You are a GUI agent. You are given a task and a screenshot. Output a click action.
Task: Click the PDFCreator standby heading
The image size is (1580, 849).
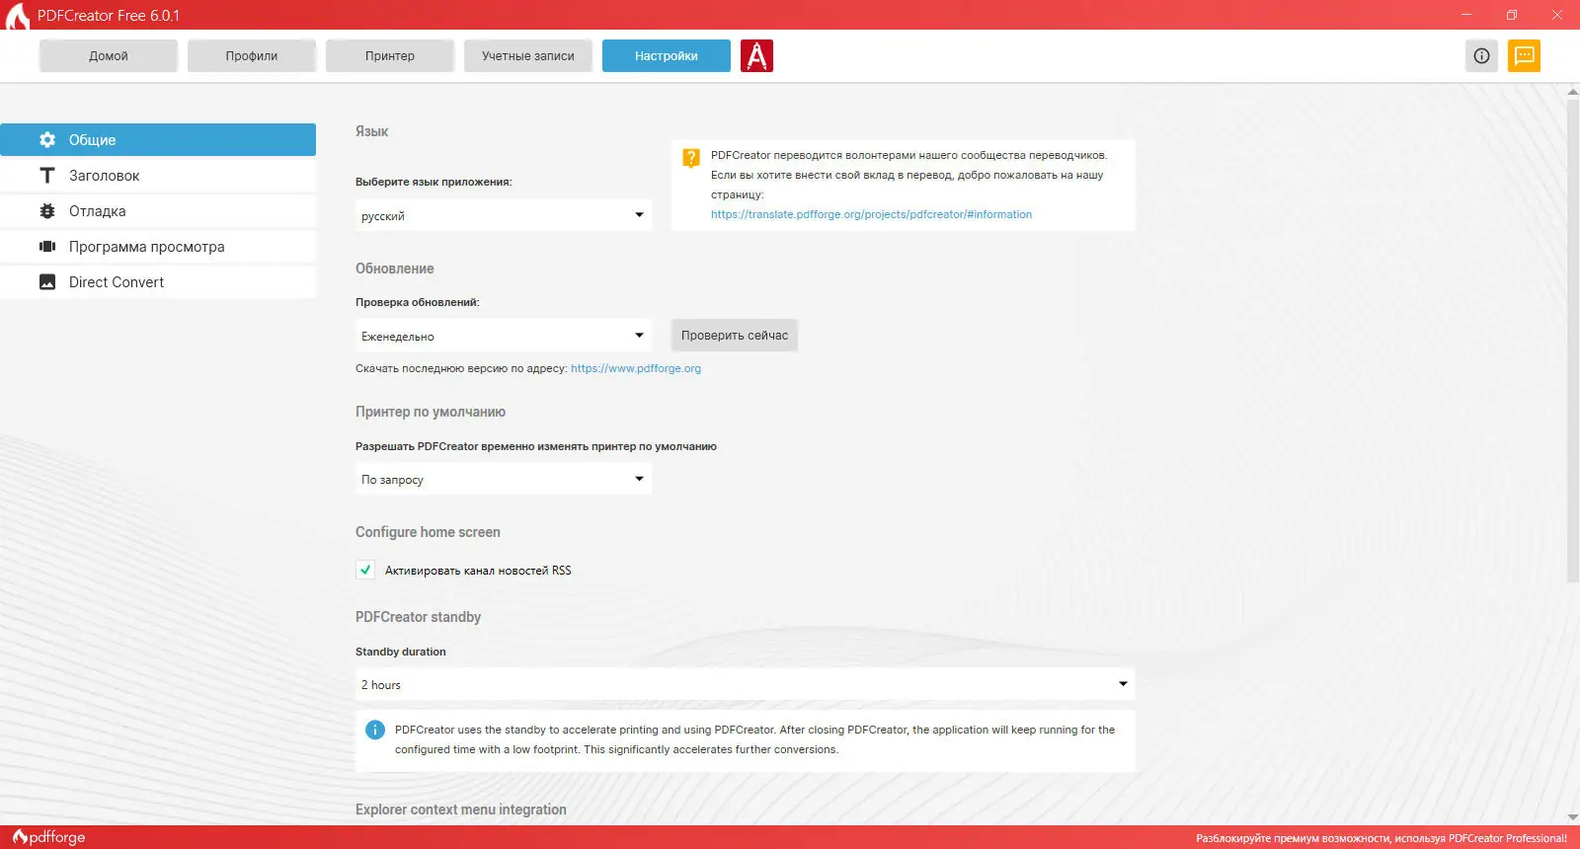(x=419, y=617)
